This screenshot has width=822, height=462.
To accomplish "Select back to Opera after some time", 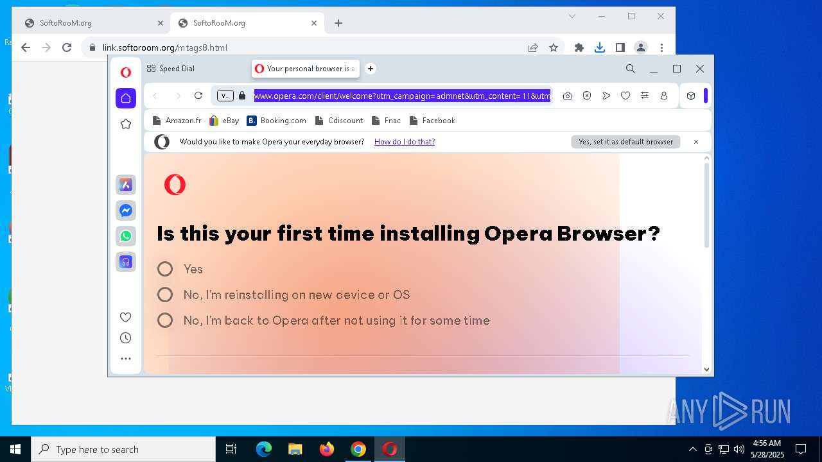I will tap(165, 320).
